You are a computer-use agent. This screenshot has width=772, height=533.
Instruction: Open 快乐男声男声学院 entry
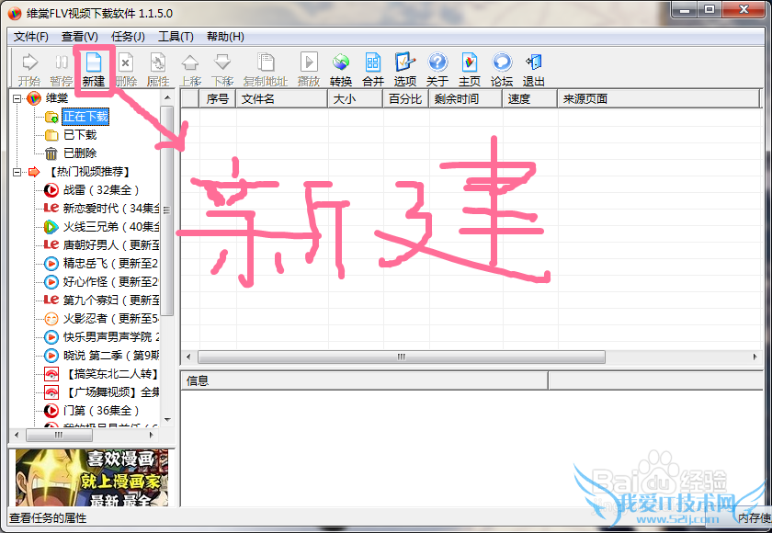point(111,337)
